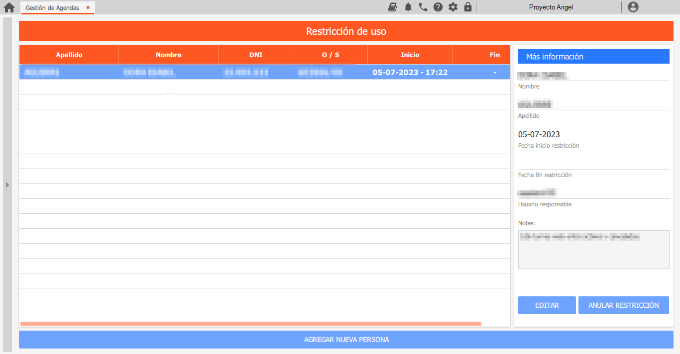Expand the left side panel arrow
The height and width of the screenshot is (354, 680).
coord(7,185)
